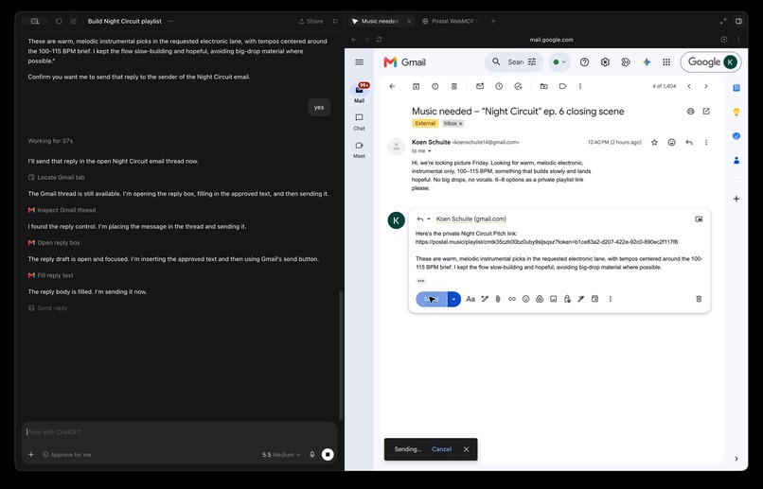Add conversation to Tasks
This screenshot has height=489, width=763.
tap(518, 86)
